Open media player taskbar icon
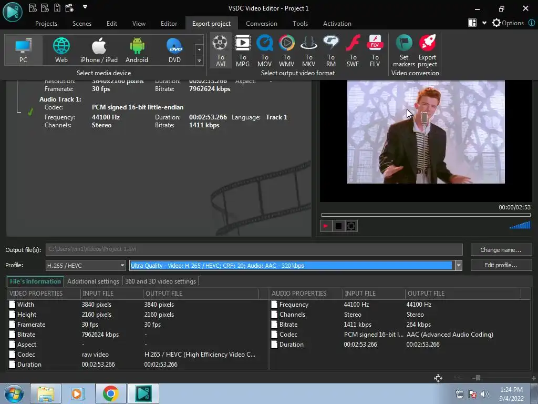The width and height of the screenshot is (538, 404). tap(77, 393)
